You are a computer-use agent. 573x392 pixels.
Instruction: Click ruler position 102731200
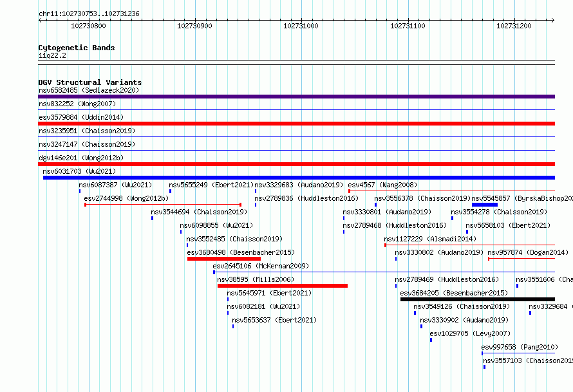514,26
